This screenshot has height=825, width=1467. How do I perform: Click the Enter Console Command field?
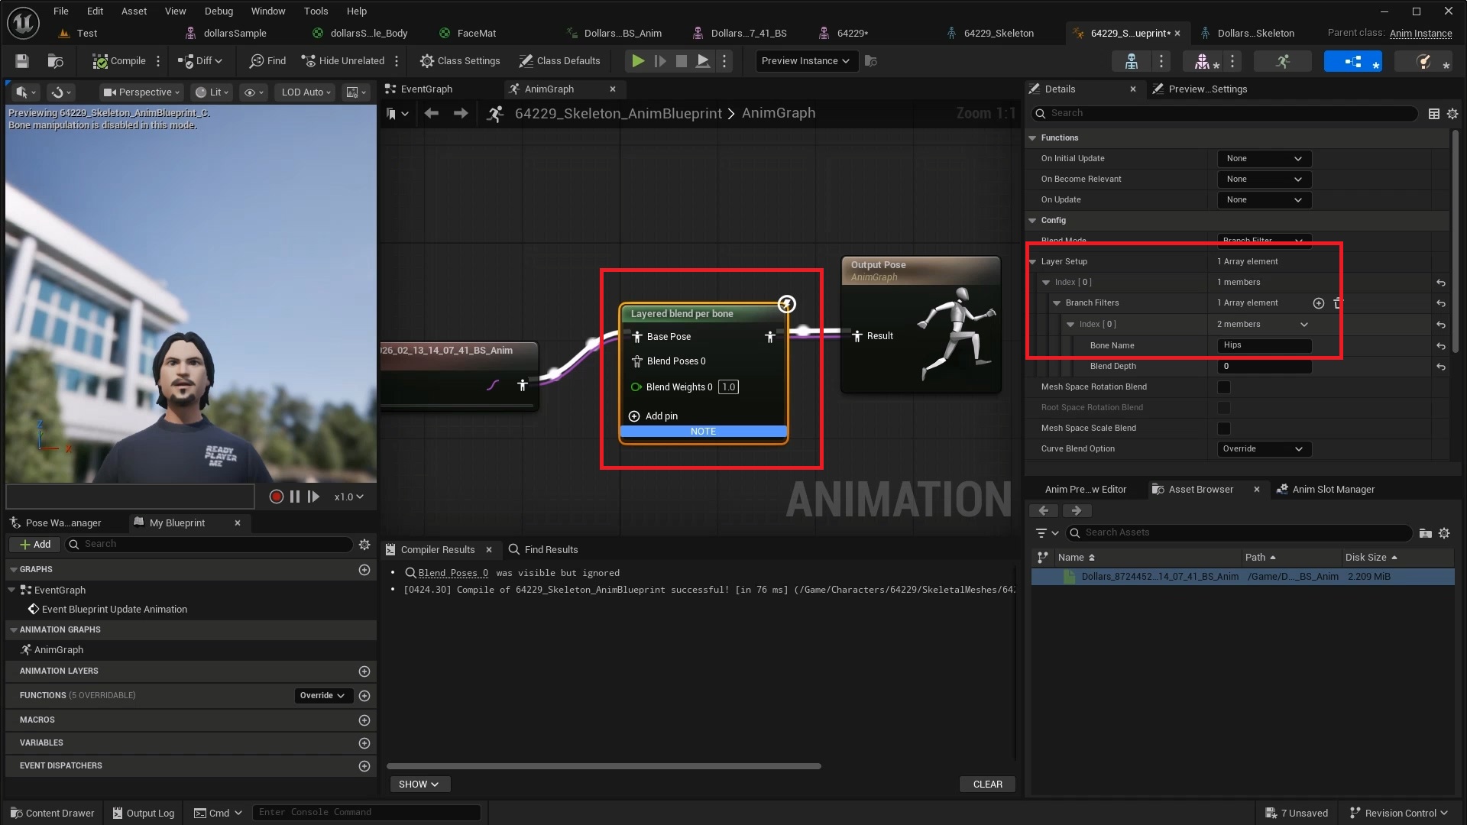click(x=367, y=812)
